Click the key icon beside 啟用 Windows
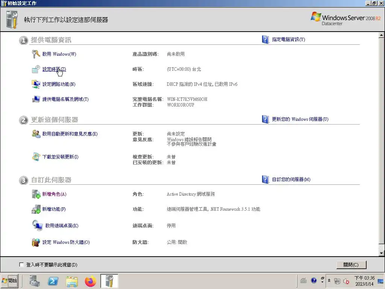Screen dimensions: 385x289 36,54
